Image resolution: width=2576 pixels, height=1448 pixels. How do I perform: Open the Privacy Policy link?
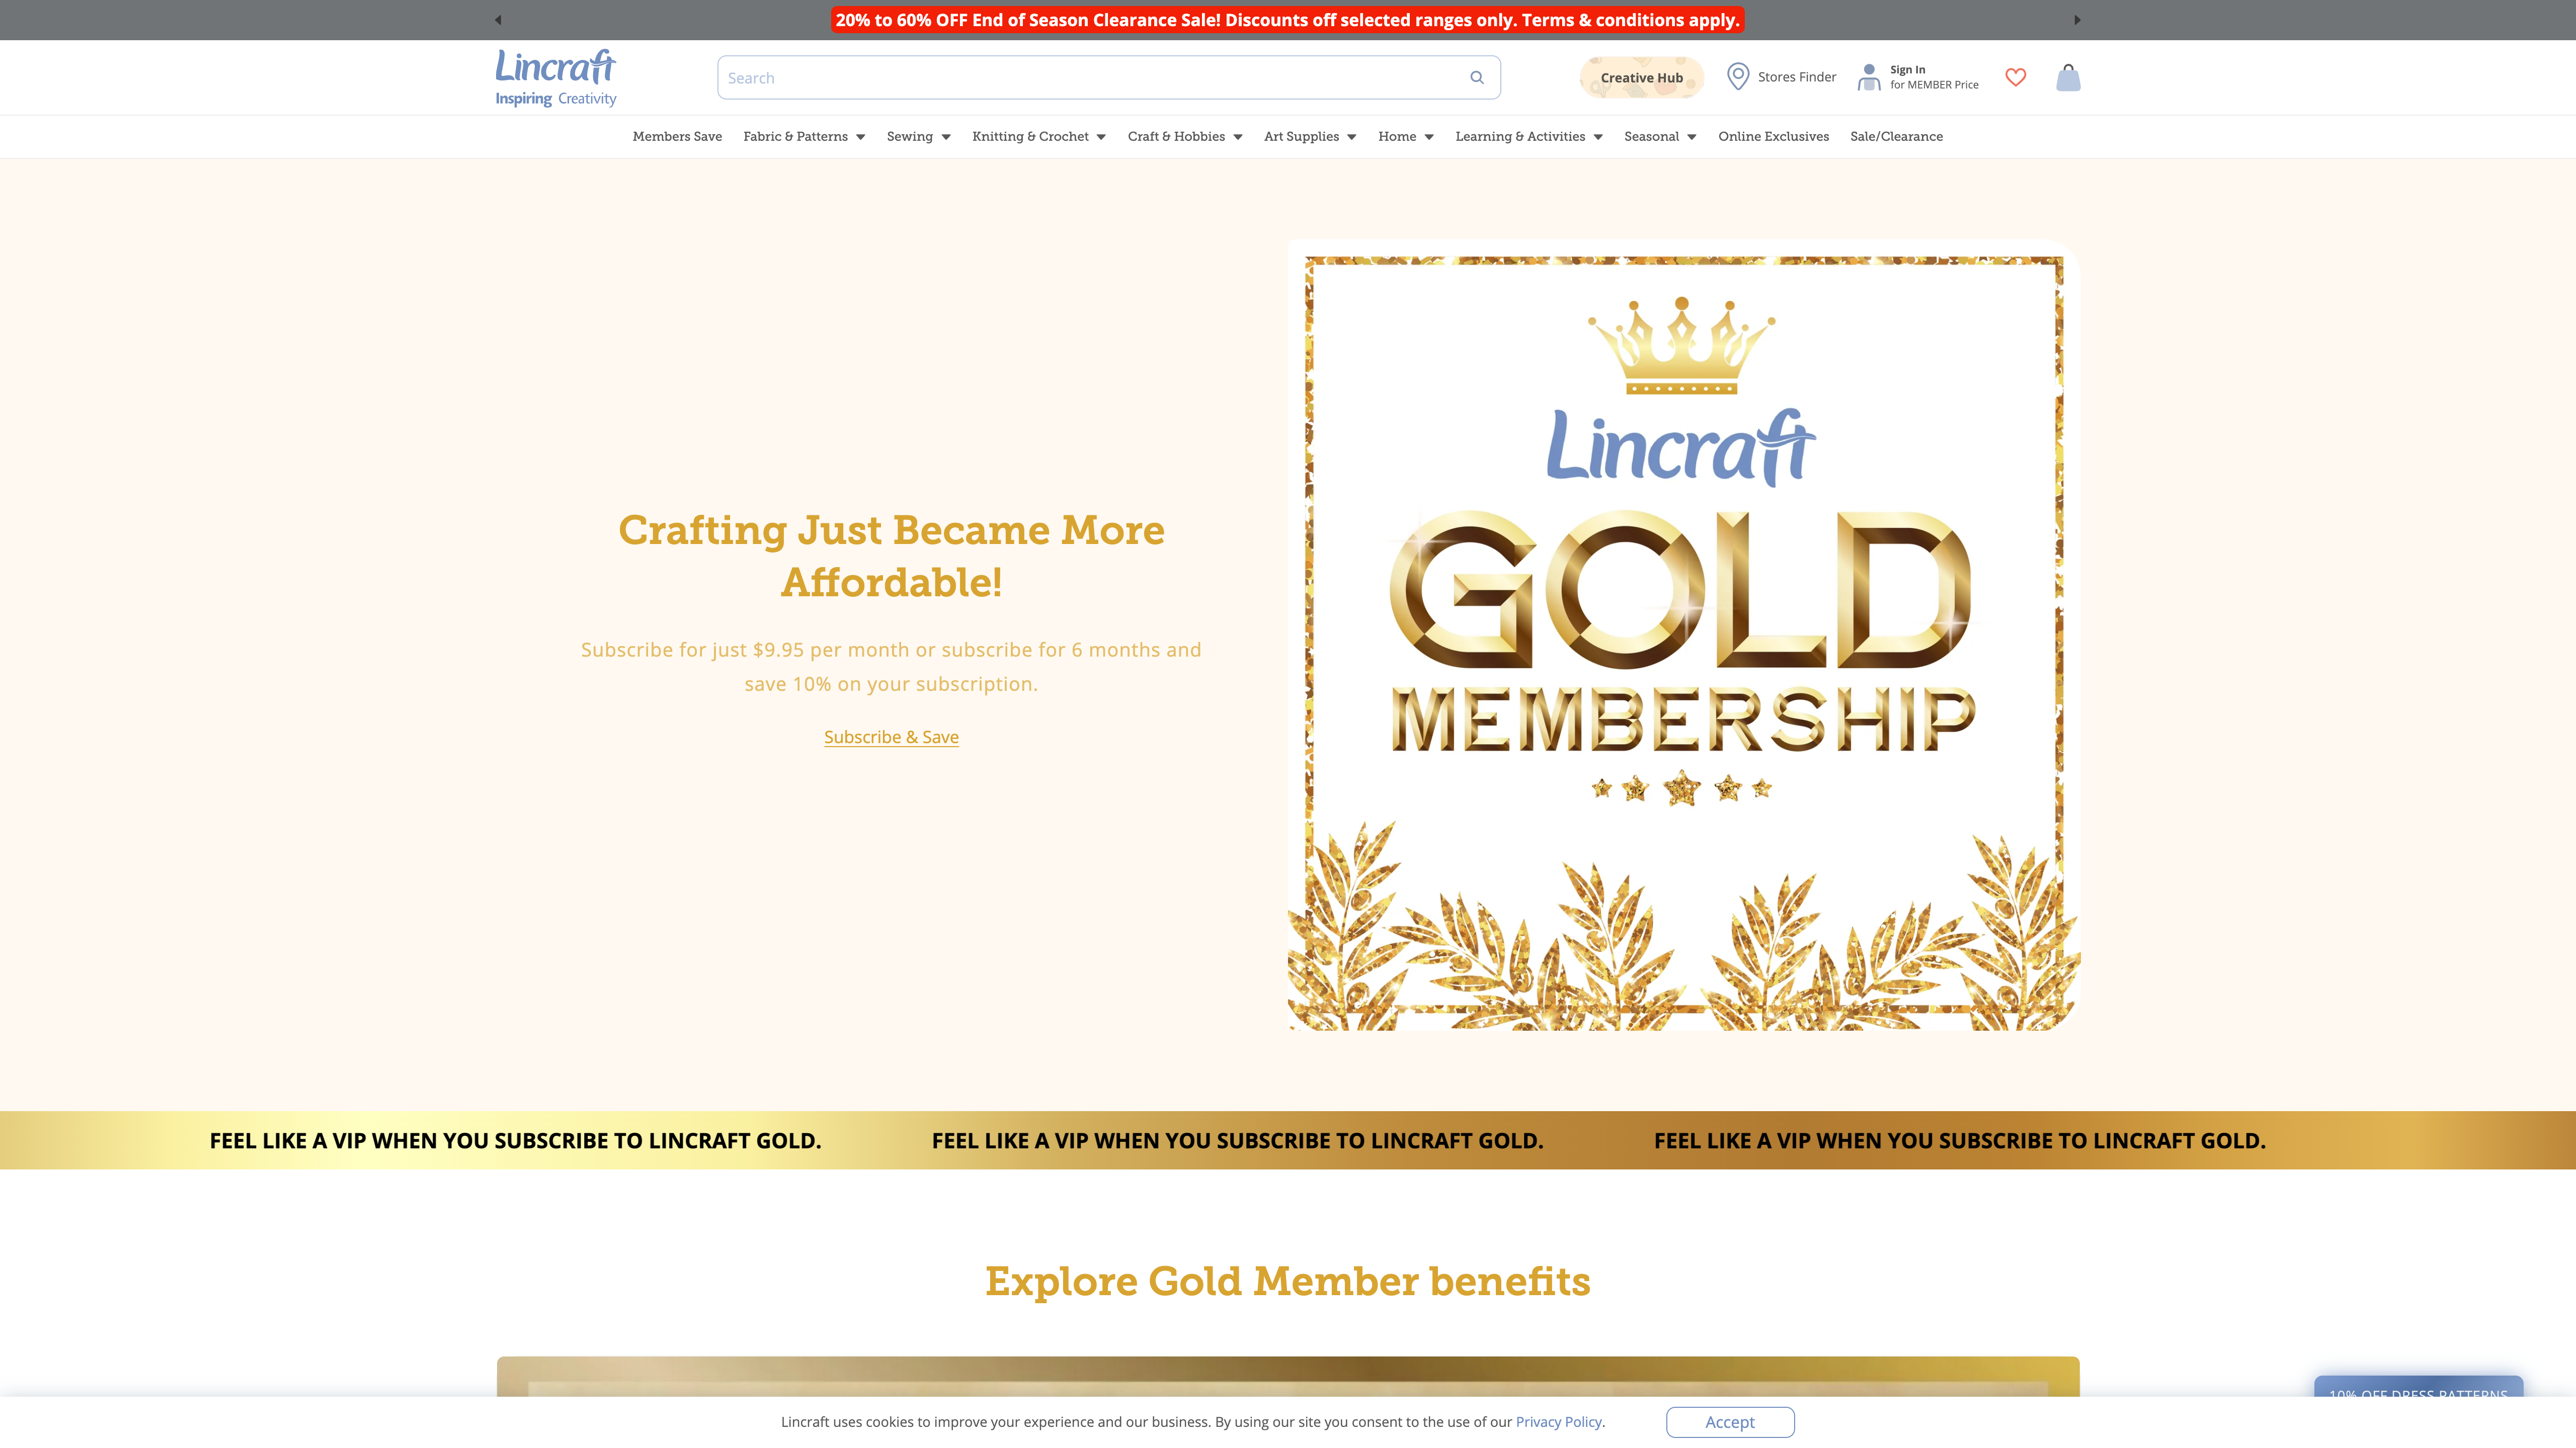(1558, 1421)
